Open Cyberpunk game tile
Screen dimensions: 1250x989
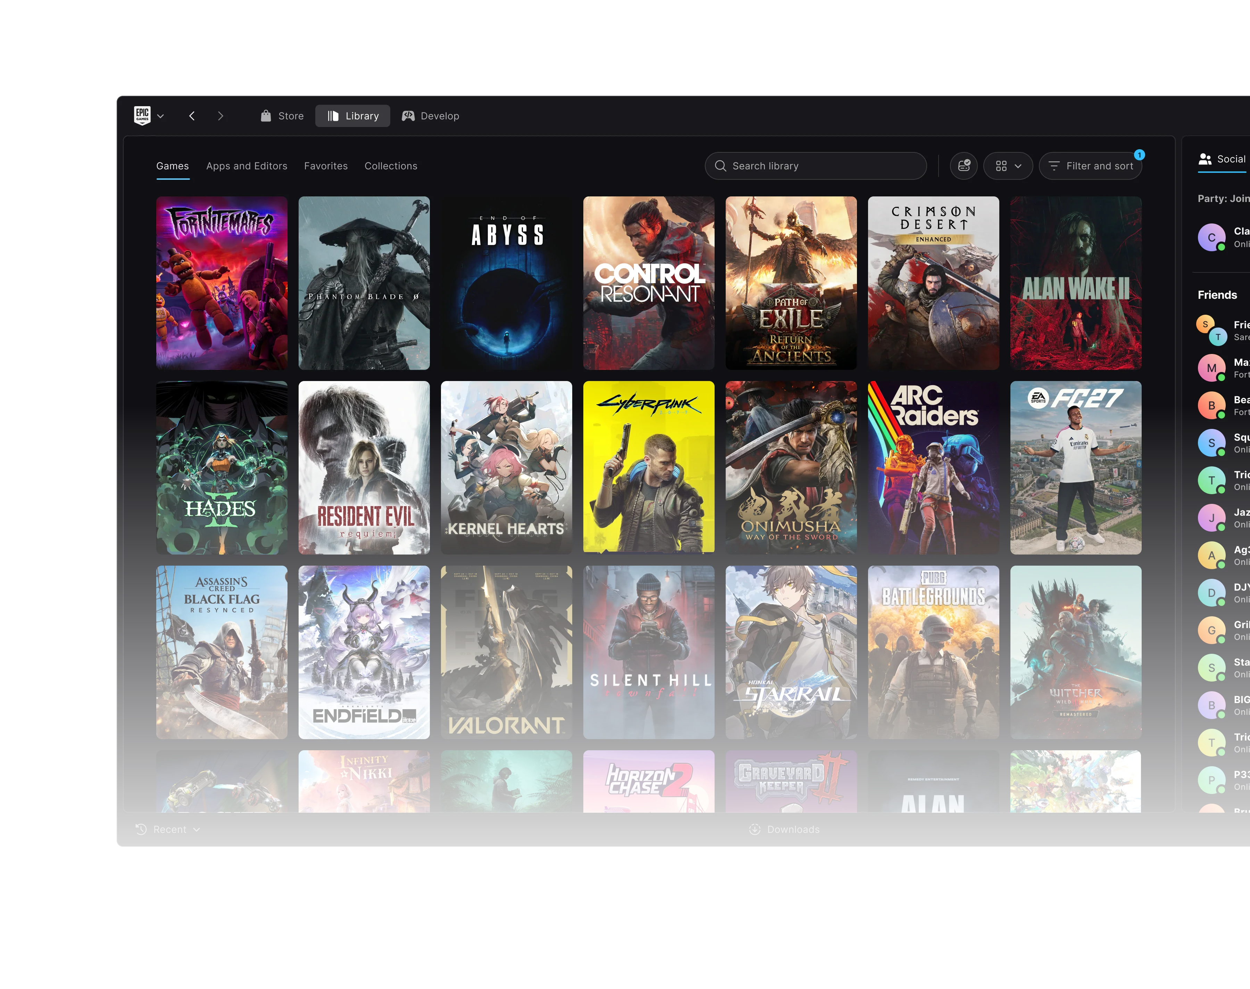pos(649,468)
